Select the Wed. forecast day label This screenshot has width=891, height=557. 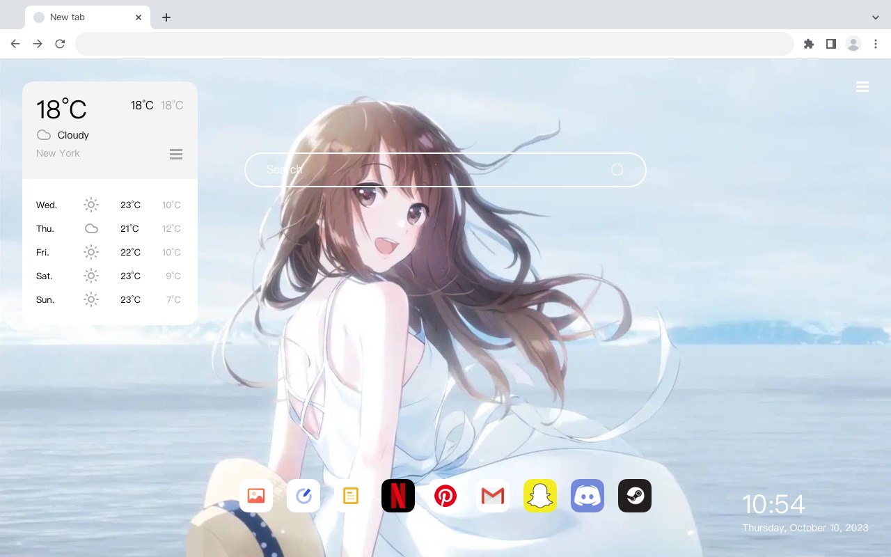pyautogui.click(x=47, y=205)
